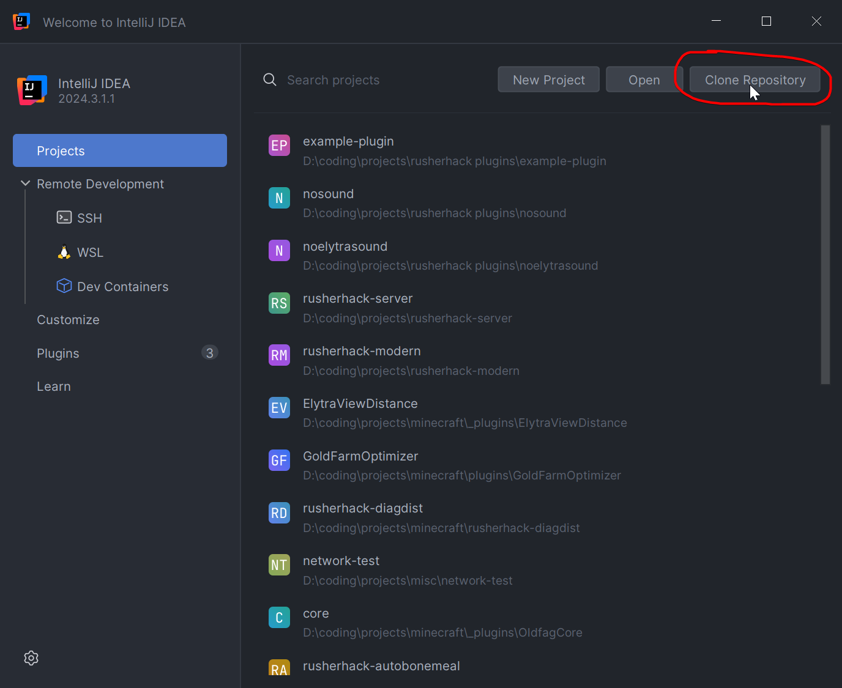Close the Welcome to IntelliJ IDEA window
Image resolution: width=842 pixels, height=688 pixels.
tap(816, 21)
